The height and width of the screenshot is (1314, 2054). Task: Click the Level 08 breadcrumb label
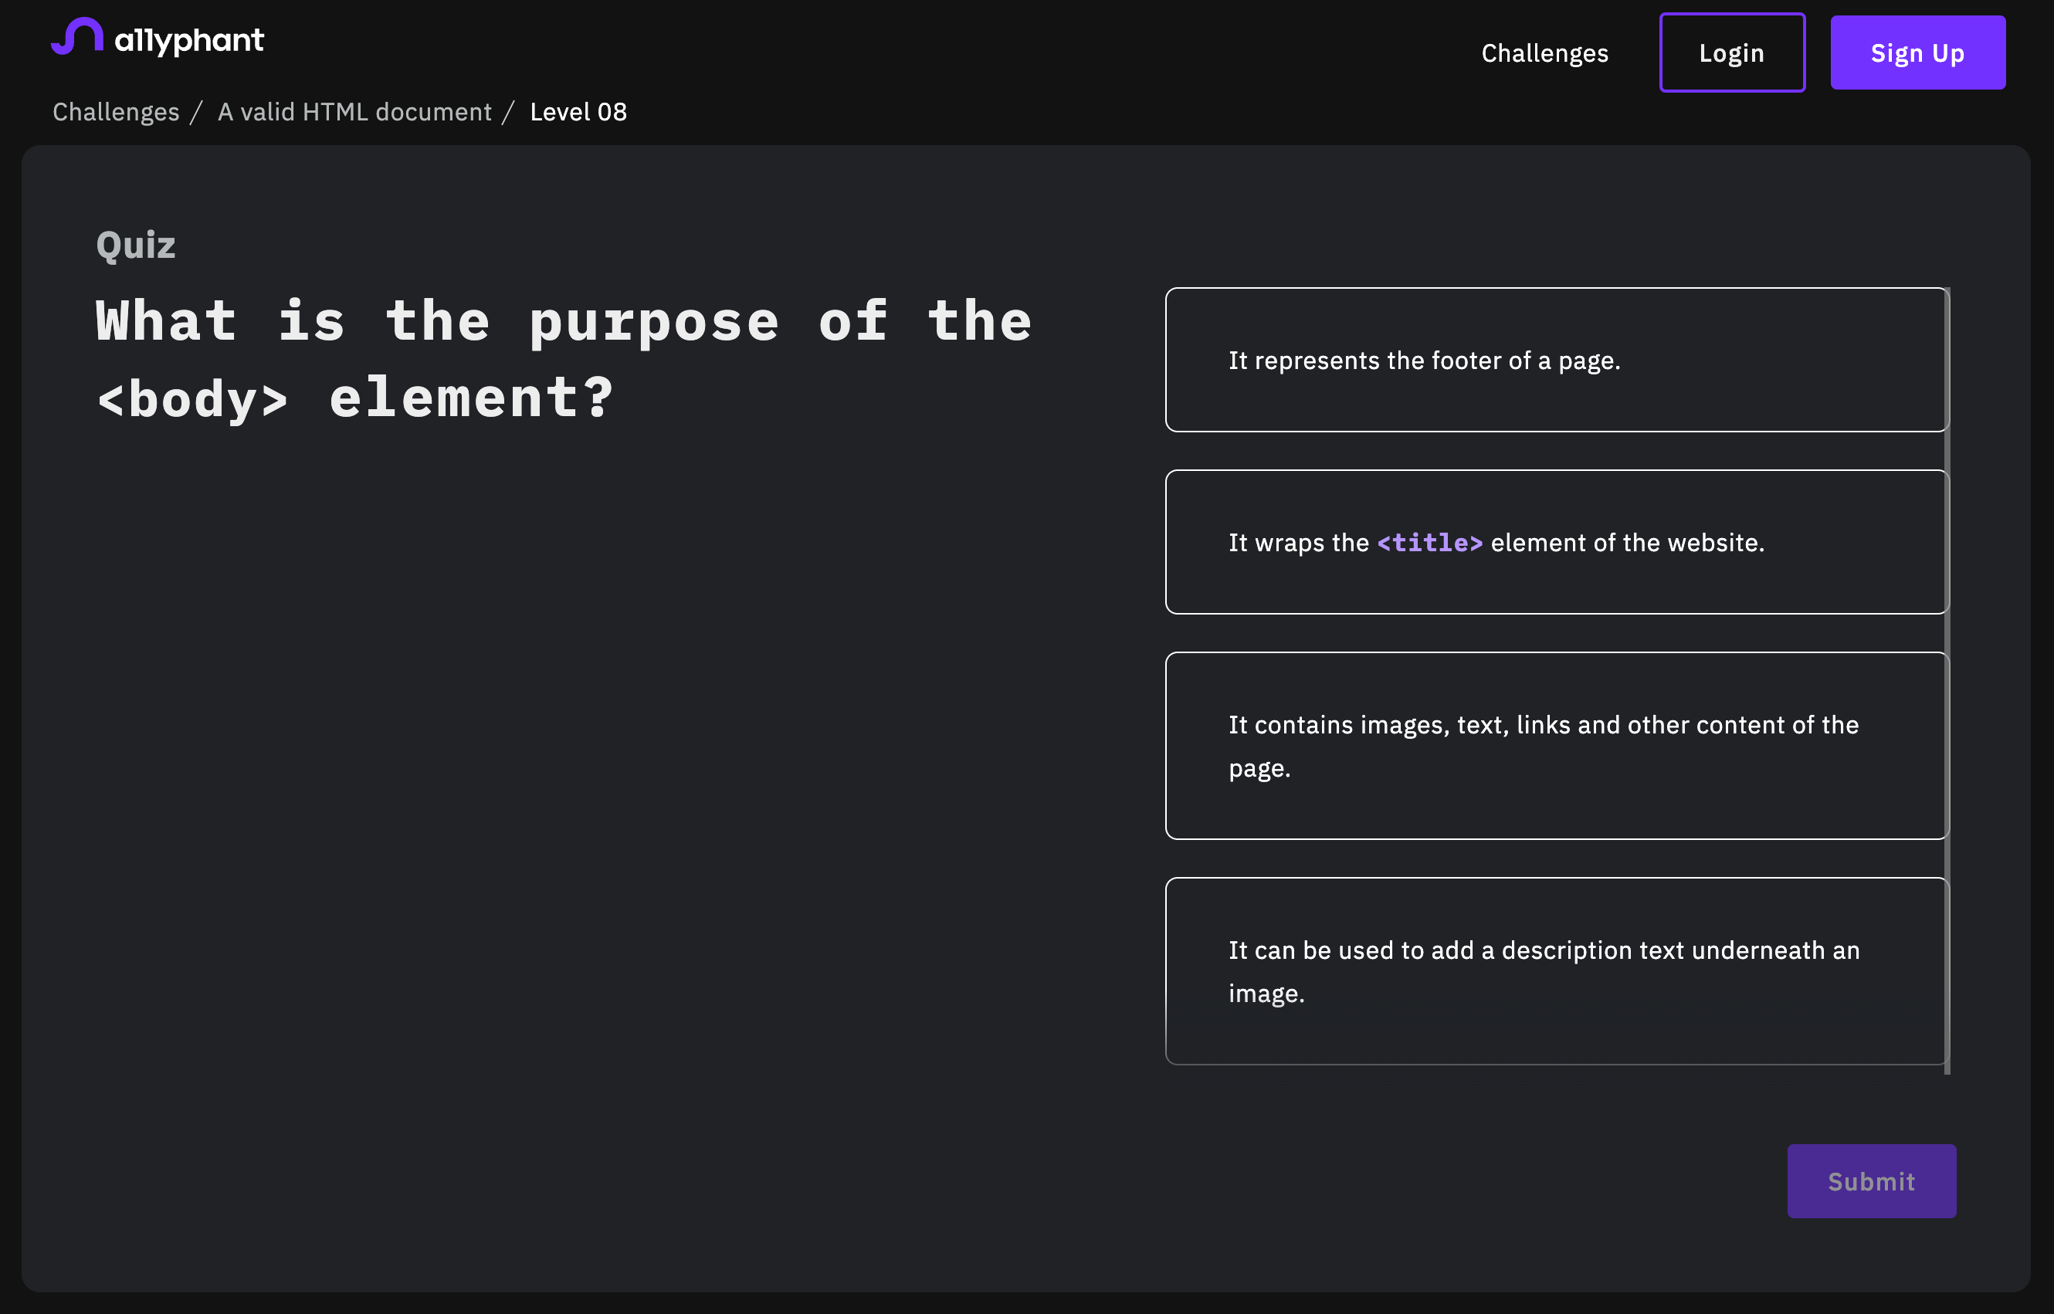pyautogui.click(x=578, y=110)
